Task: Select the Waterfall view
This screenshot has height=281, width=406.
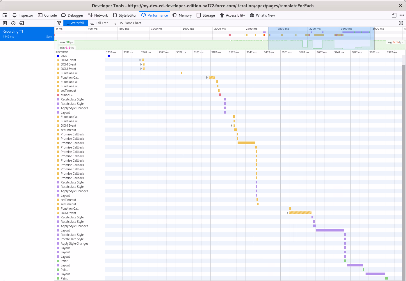Action: click(x=76, y=23)
